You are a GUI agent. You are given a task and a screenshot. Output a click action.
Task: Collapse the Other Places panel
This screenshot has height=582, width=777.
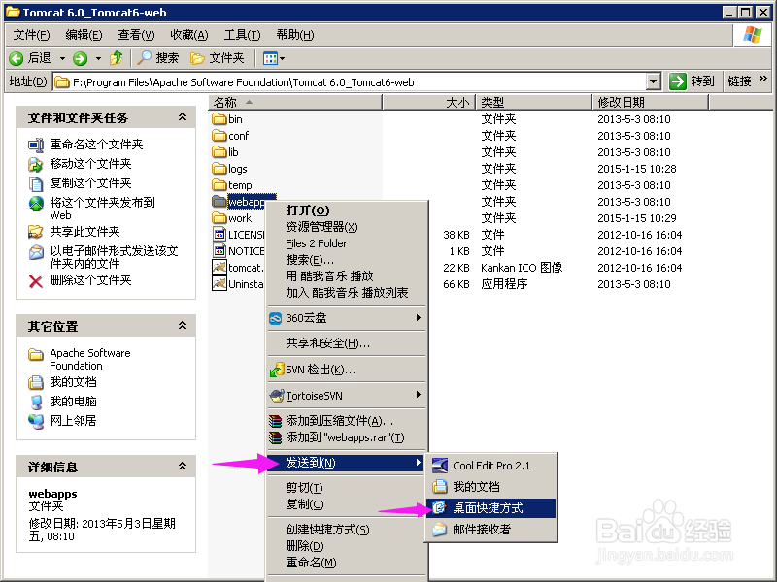[183, 326]
